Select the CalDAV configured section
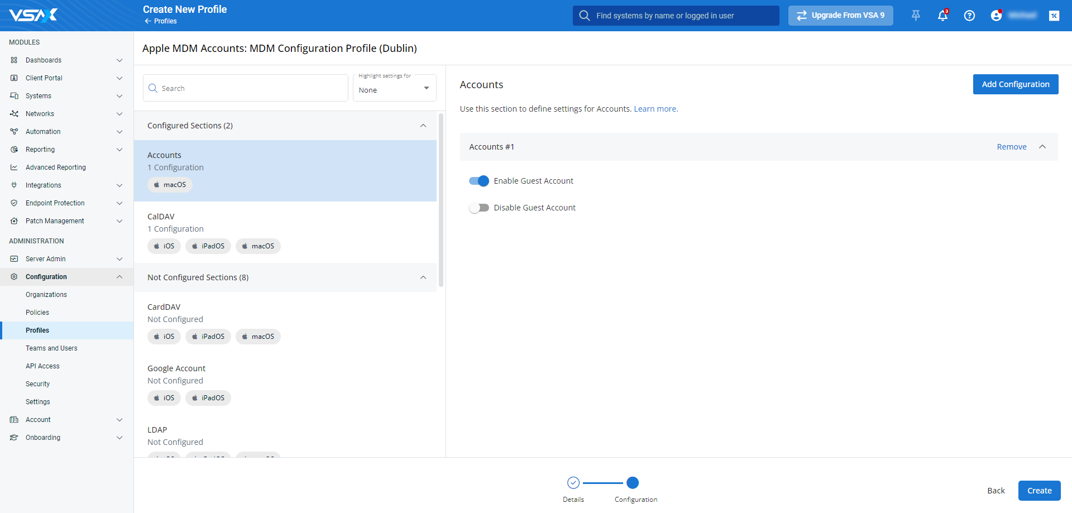The image size is (1072, 513). click(285, 232)
